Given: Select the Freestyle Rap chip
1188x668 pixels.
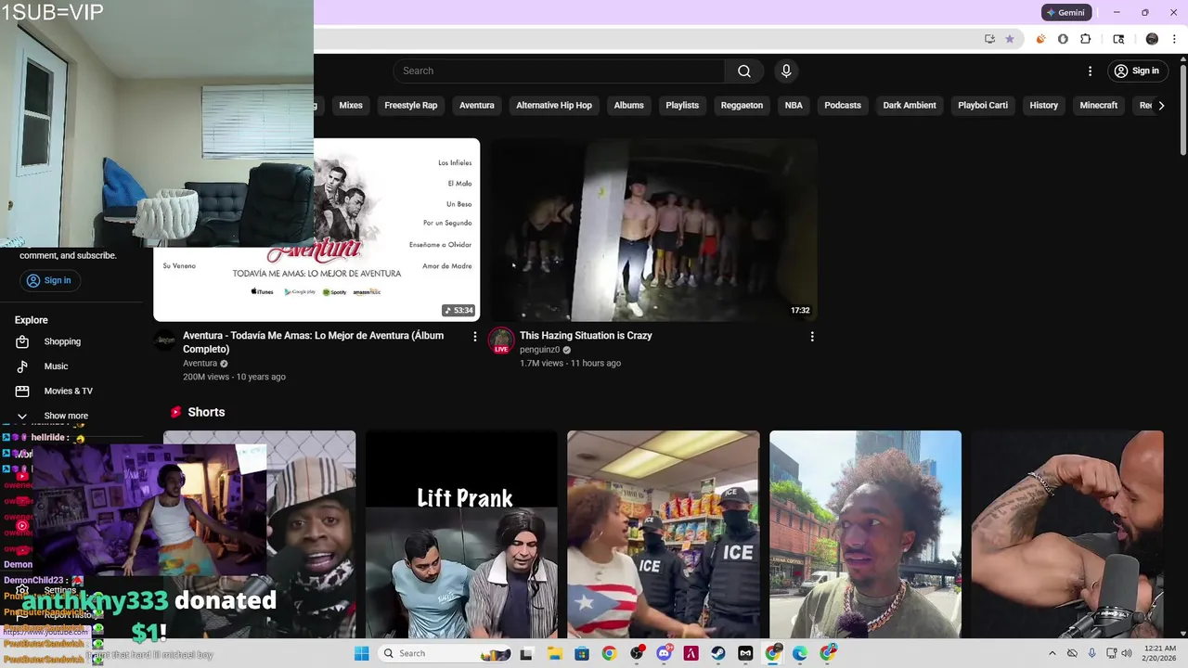Looking at the screenshot, I should click(x=411, y=106).
